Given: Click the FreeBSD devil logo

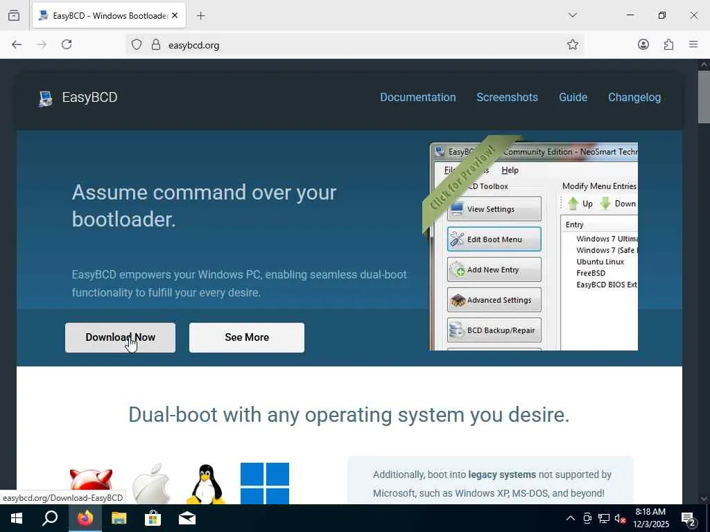Looking at the screenshot, I should (91, 486).
